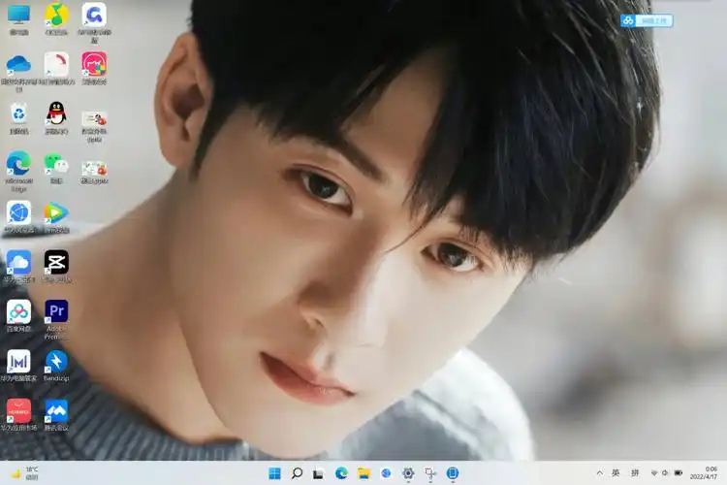The height and width of the screenshot is (485, 727).
Task: Select the Microsoft Edge desktop shortcut
Action: (x=18, y=164)
